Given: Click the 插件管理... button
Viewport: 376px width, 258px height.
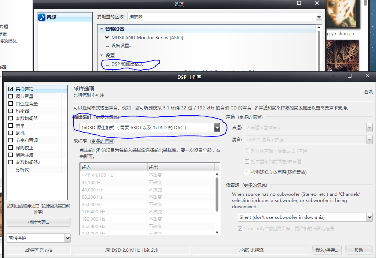Looking at the screenshot, I should (x=38, y=222).
